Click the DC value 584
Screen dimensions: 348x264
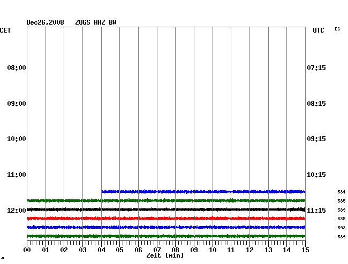pos(342,192)
